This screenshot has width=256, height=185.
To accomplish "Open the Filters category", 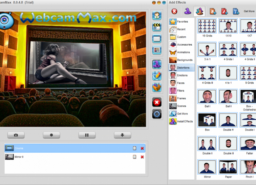I will click(181, 91).
